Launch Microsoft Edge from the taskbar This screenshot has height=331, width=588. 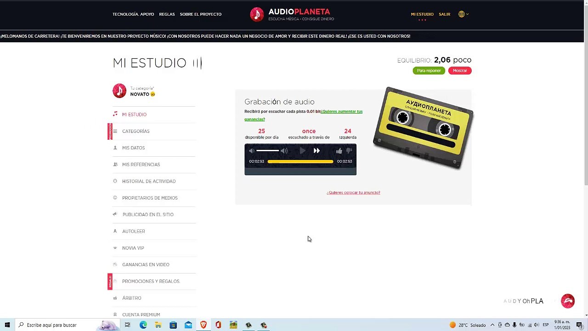[x=143, y=325]
